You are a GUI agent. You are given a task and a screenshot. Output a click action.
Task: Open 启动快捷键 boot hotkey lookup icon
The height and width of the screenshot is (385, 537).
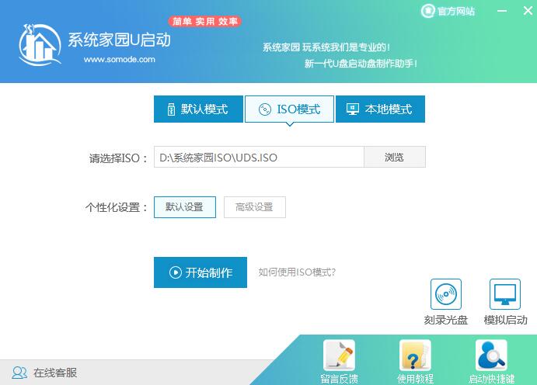[491, 355]
